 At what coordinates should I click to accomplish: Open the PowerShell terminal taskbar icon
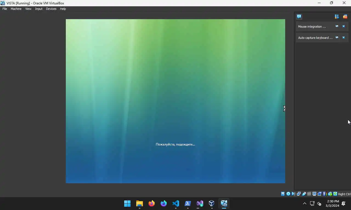(x=188, y=203)
